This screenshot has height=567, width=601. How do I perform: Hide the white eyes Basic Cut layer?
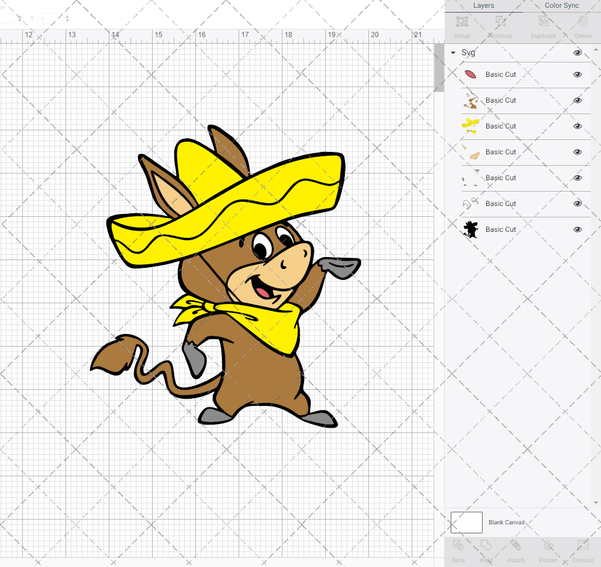(x=577, y=204)
